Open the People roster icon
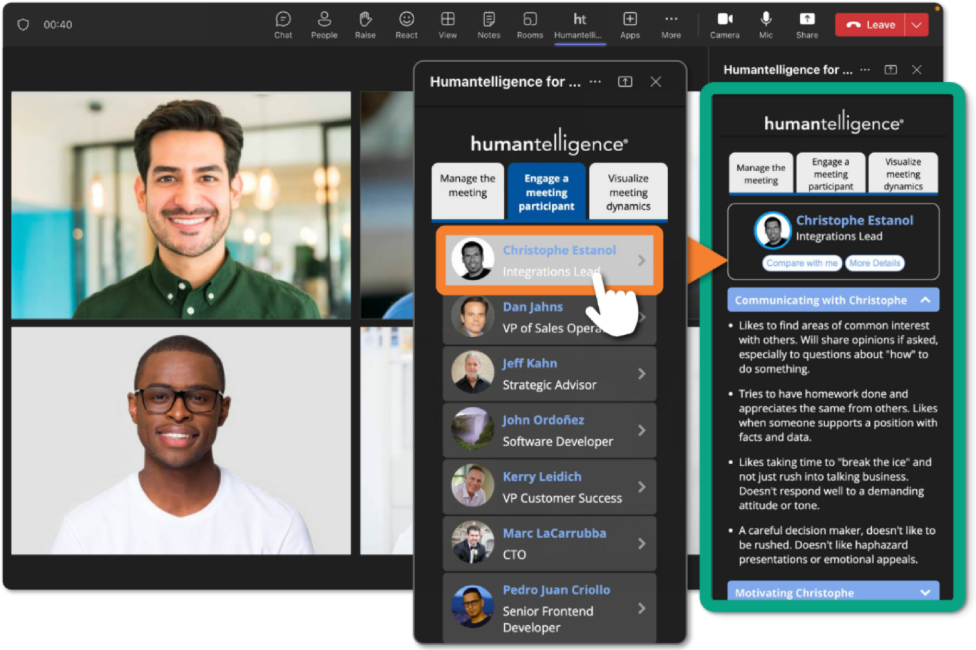This screenshot has width=976, height=650. [x=324, y=25]
